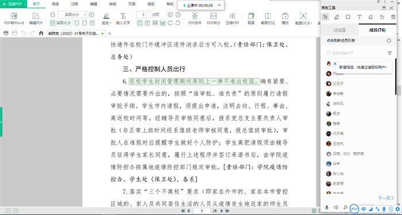Toggle continuous scroll page layout

point(163,23)
